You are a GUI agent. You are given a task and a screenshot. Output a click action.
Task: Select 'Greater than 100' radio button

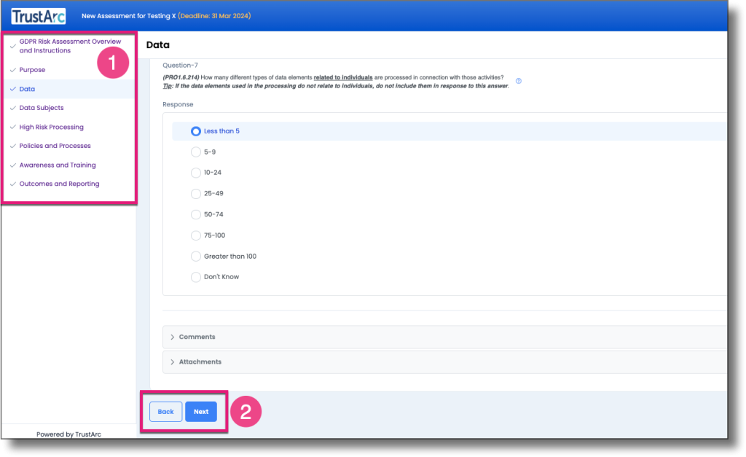[195, 256]
